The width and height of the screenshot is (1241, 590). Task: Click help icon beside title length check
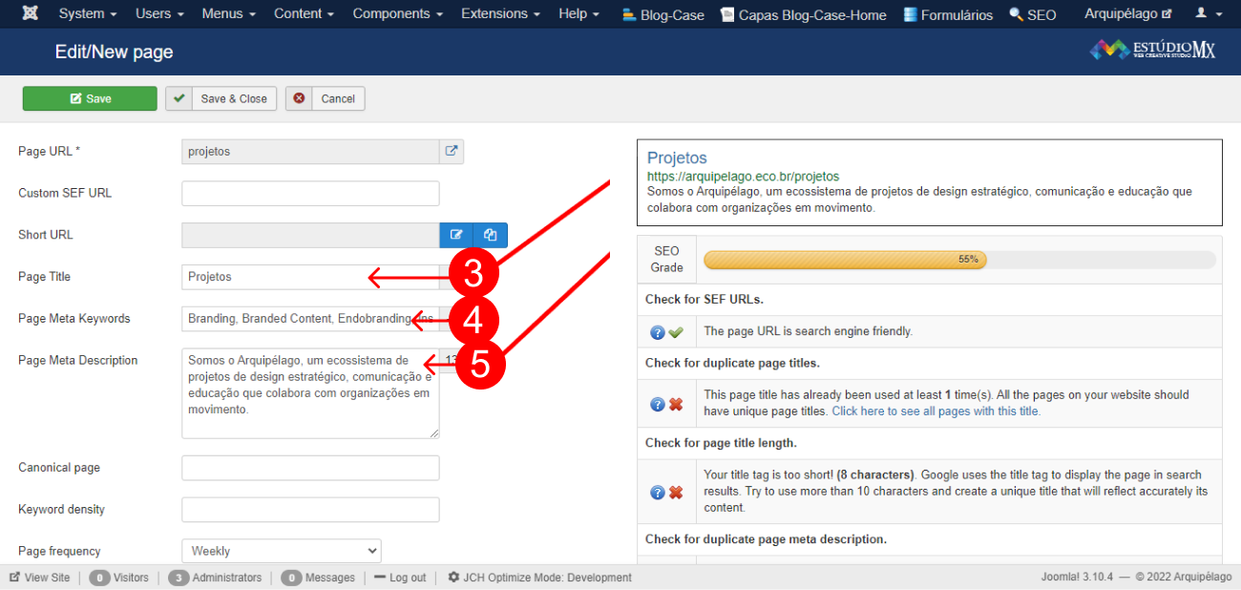coord(658,492)
